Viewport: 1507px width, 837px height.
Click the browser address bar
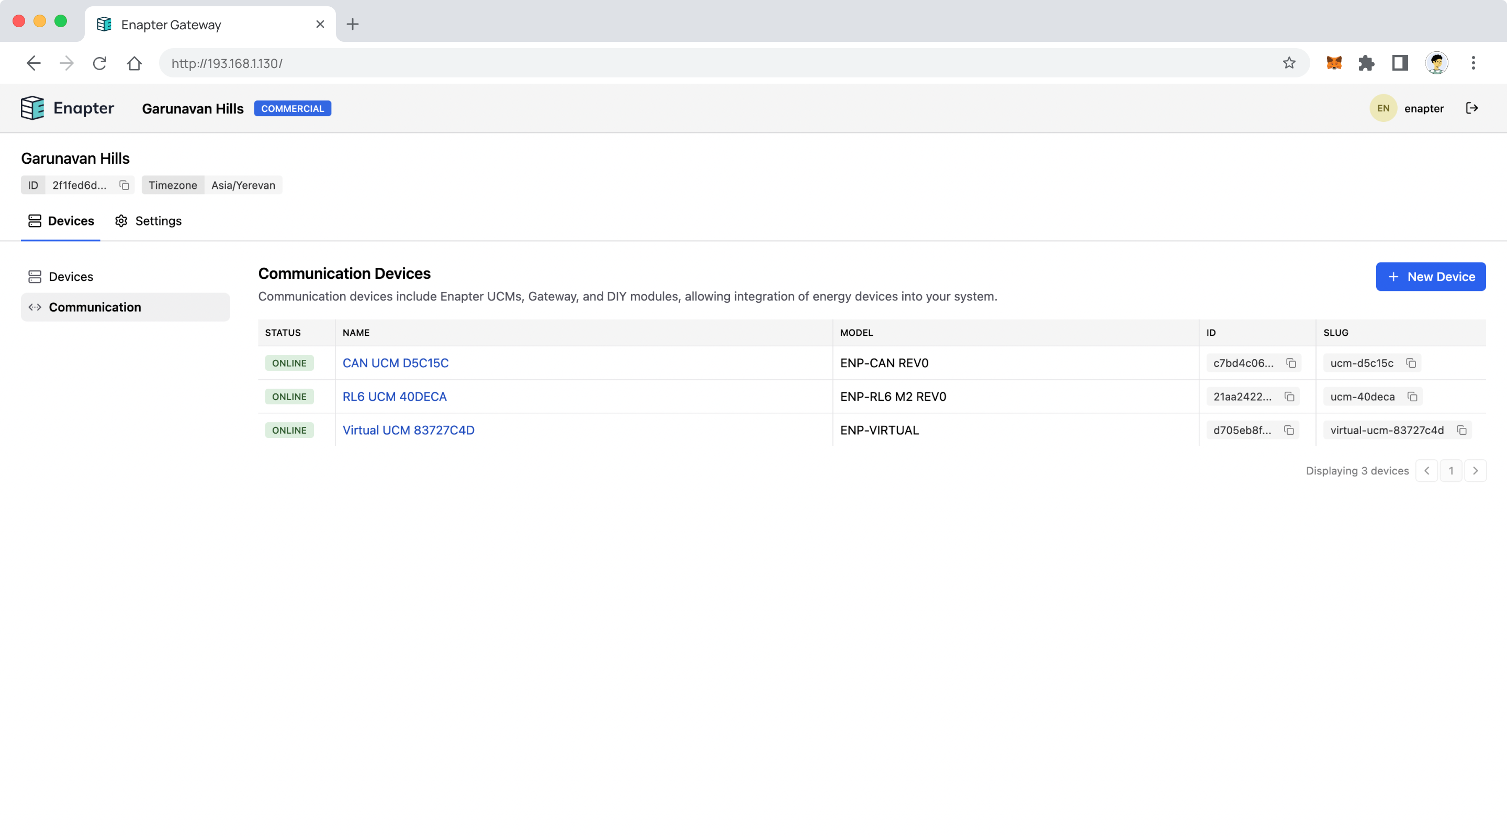click(x=702, y=63)
